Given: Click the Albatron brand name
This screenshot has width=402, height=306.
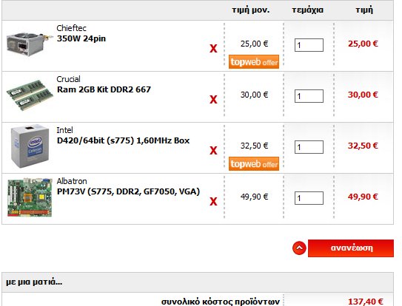Looking at the screenshot, I should pos(72,181).
